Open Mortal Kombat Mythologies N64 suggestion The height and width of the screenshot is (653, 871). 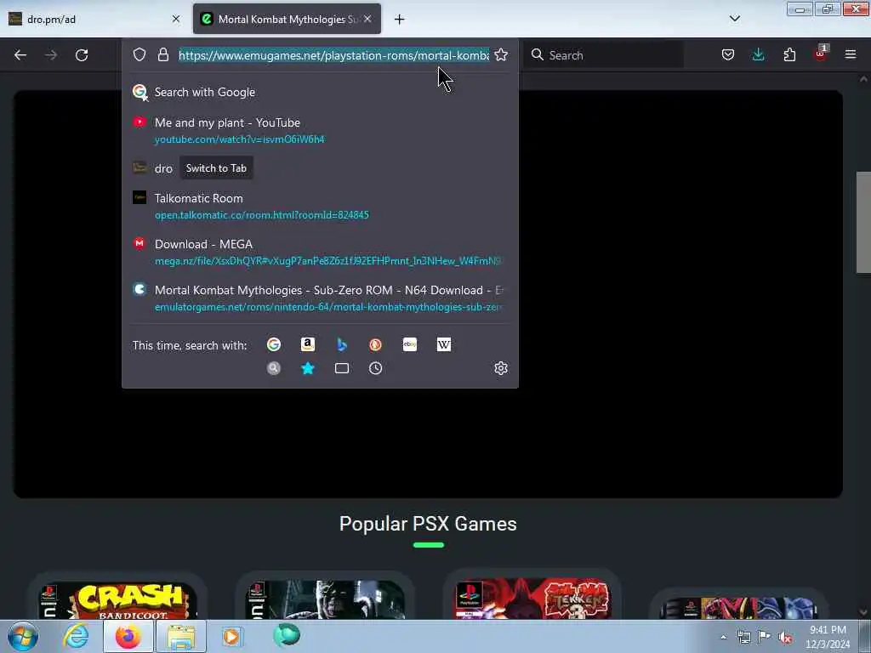point(320,298)
